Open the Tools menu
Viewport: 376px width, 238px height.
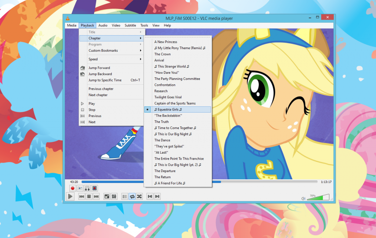[x=144, y=25]
